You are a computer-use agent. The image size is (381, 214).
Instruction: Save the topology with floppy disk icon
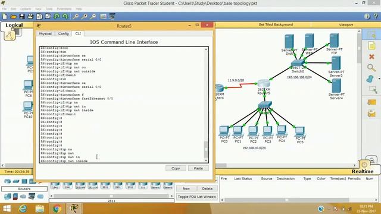coord(22,17)
